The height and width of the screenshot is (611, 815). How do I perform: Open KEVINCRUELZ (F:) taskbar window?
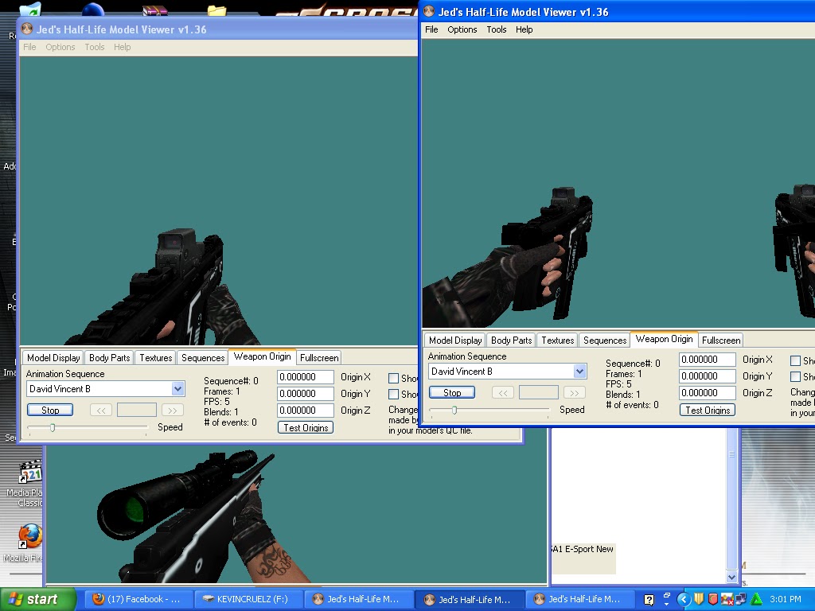[x=248, y=600]
